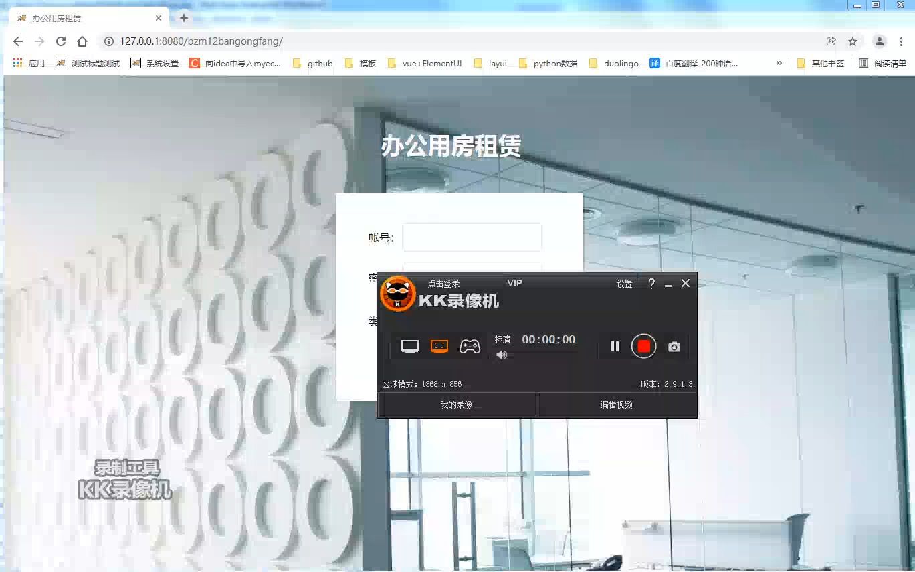The width and height of the screenshot is (915, 572).
Task: Open the python数据 bookmark folder
Action: pyautogui.click(x=548, y=64)
